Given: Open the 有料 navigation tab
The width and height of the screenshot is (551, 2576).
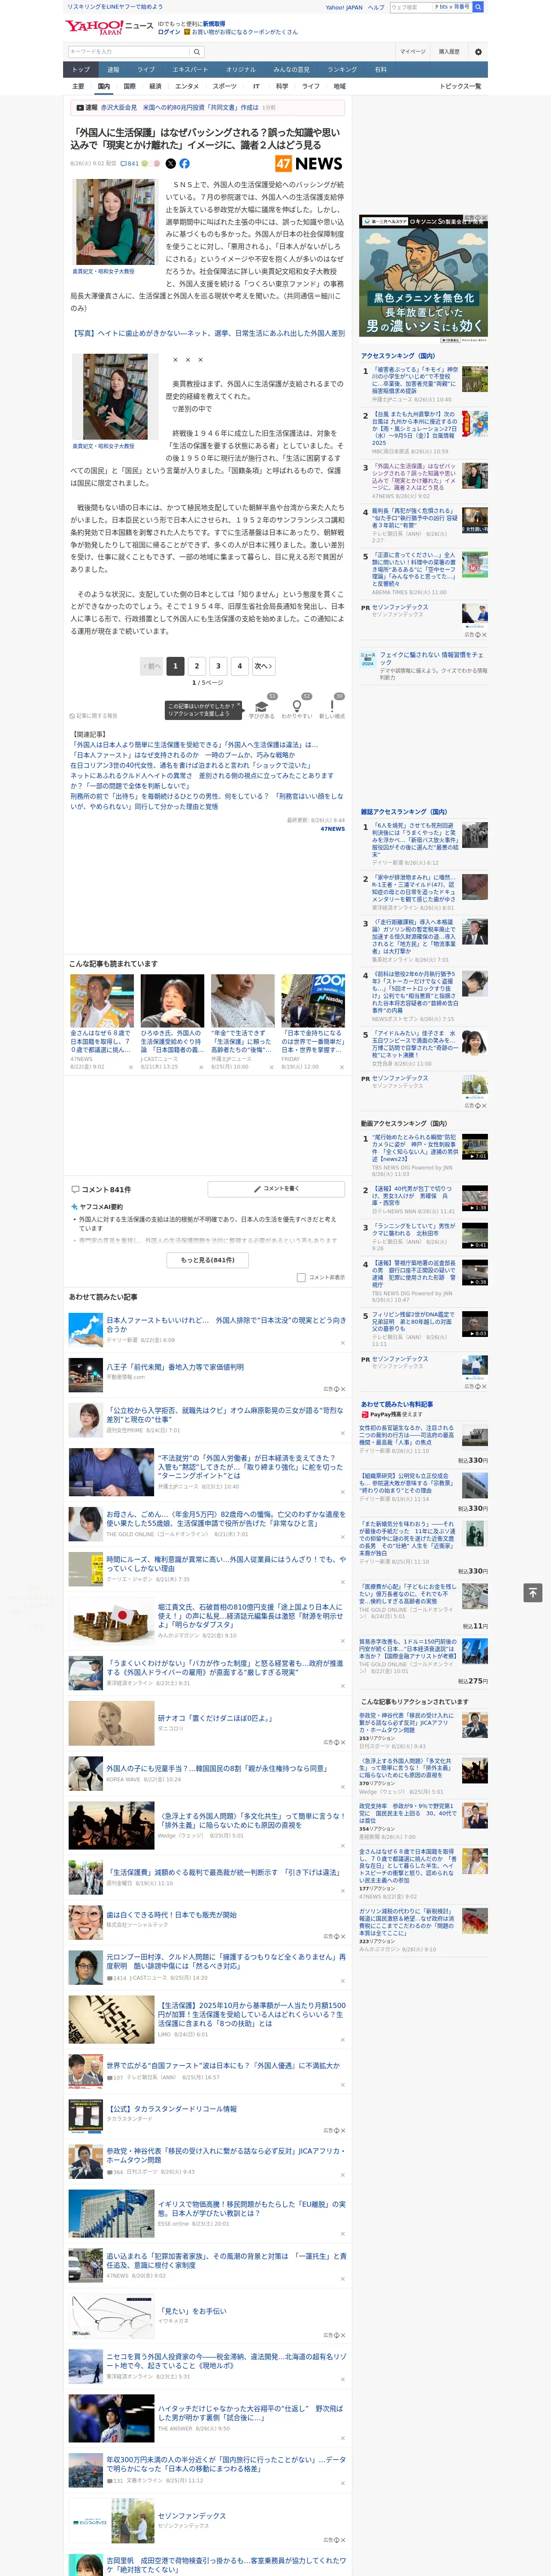Looking at the screenshot, I should pyautogui.click(x=380, y=70).
